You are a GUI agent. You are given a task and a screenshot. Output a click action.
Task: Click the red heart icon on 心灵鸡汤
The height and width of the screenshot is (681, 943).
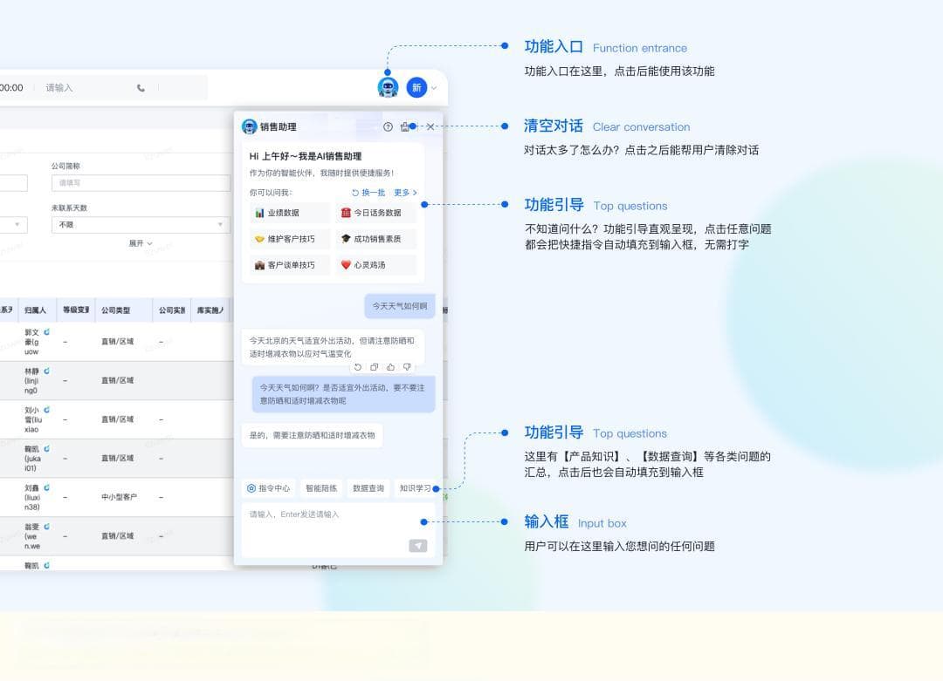pyautogui.click(x=346, y=265)
